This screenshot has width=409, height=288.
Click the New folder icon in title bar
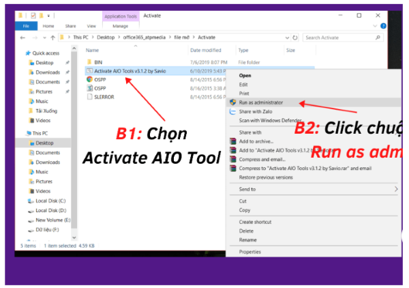click(41, 16)
